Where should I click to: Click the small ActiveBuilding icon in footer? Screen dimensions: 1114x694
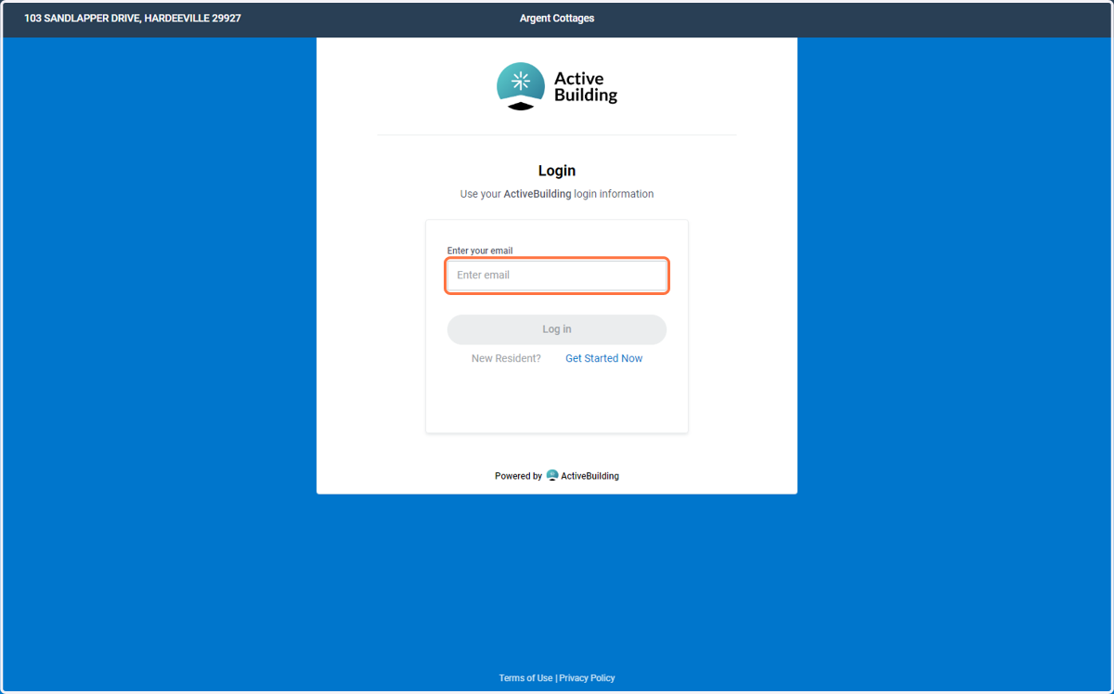(x=552, y=475)
